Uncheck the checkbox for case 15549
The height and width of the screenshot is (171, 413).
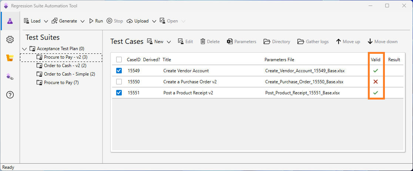pyautogui.click(x=119, y=71)
